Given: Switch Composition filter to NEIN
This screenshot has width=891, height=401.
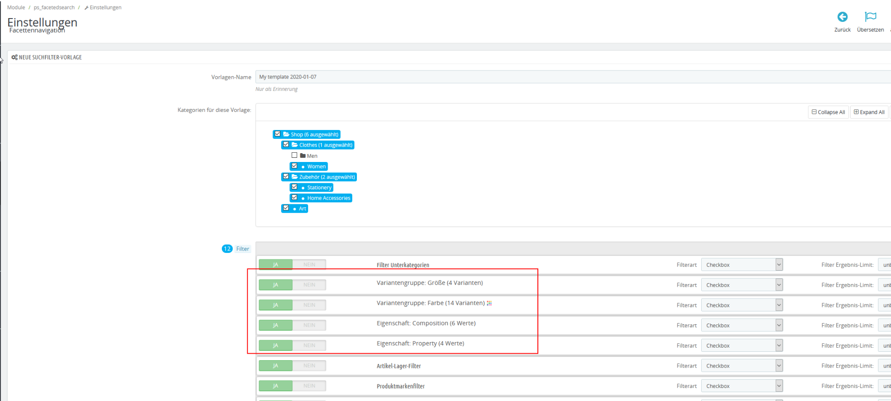Looking at the screenshot, I should coord(309,325).
